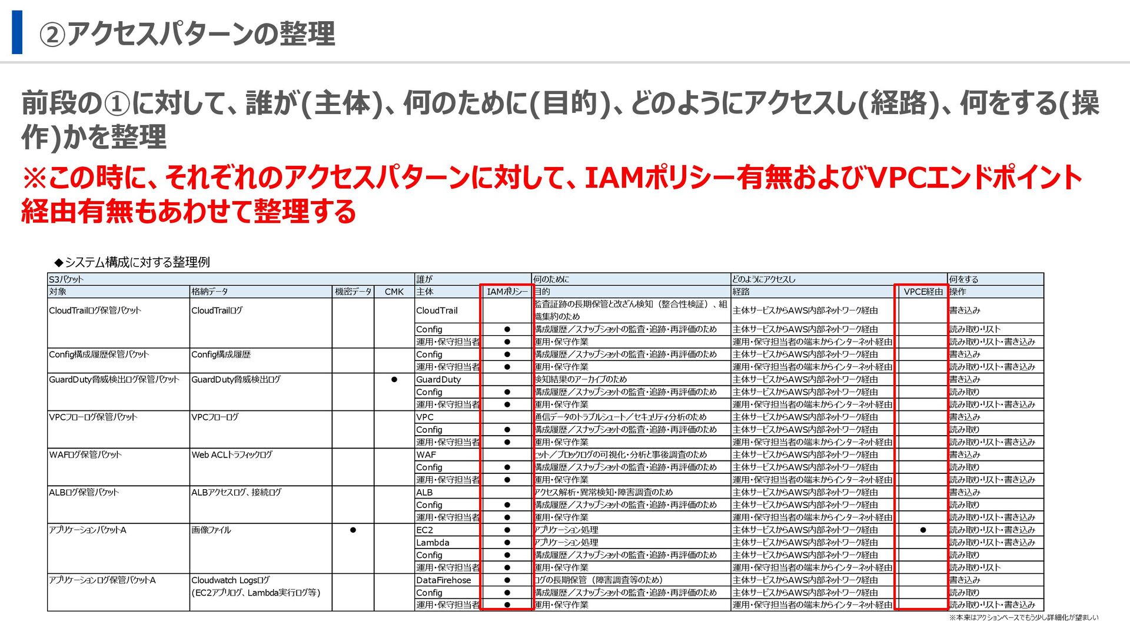Viewport: 1130px width, 635px height.
Task: Click the どのようにアクセスし group header
Action: pyautogui.click(x=839, y=279)
